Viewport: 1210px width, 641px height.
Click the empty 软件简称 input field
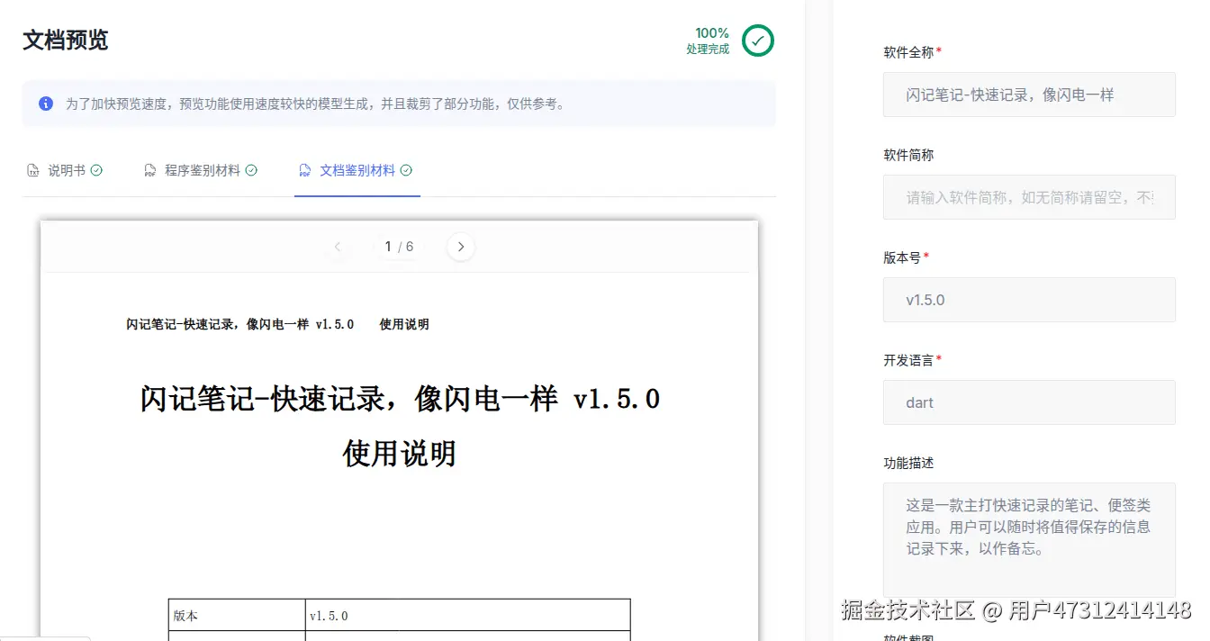(1028, 197)
